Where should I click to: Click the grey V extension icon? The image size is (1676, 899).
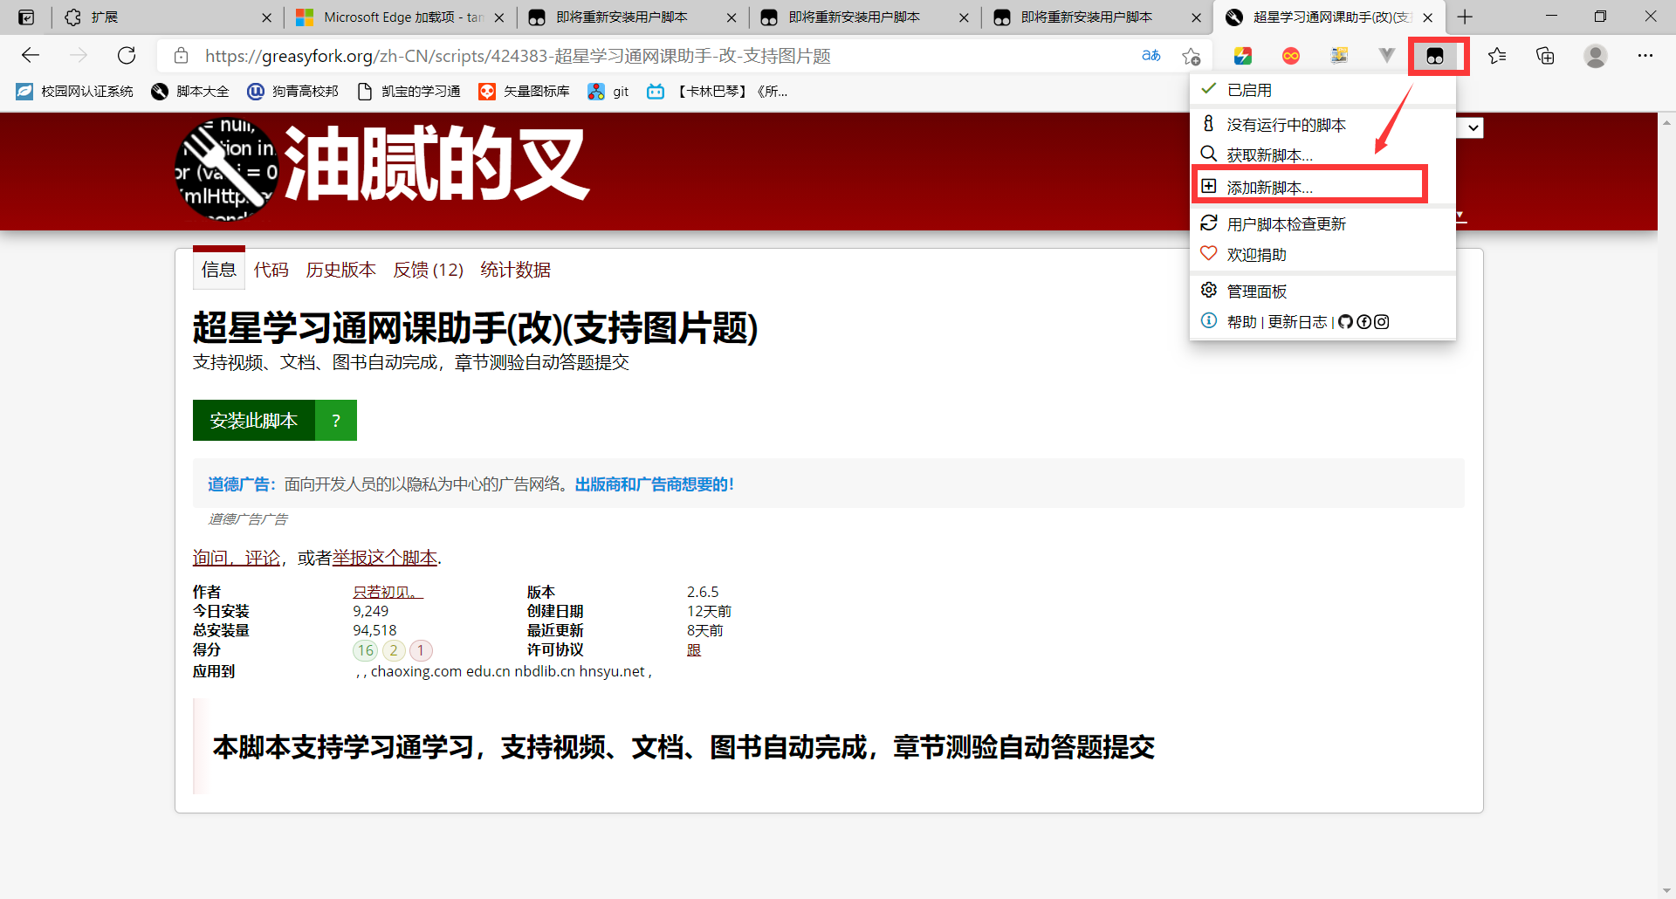pyautogui.click(x=1386, y=56)
